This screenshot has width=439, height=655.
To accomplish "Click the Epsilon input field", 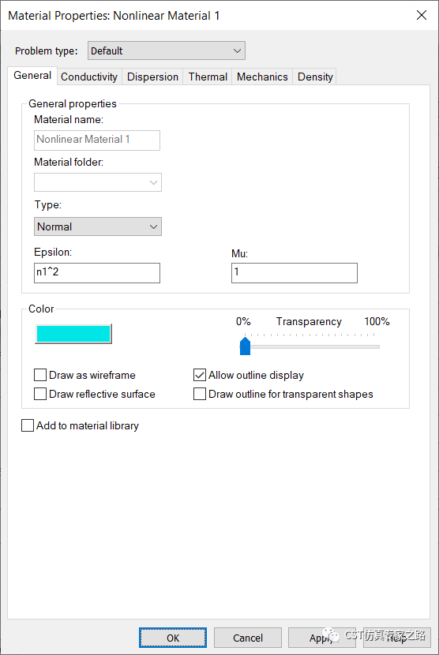I will [97, 273].
